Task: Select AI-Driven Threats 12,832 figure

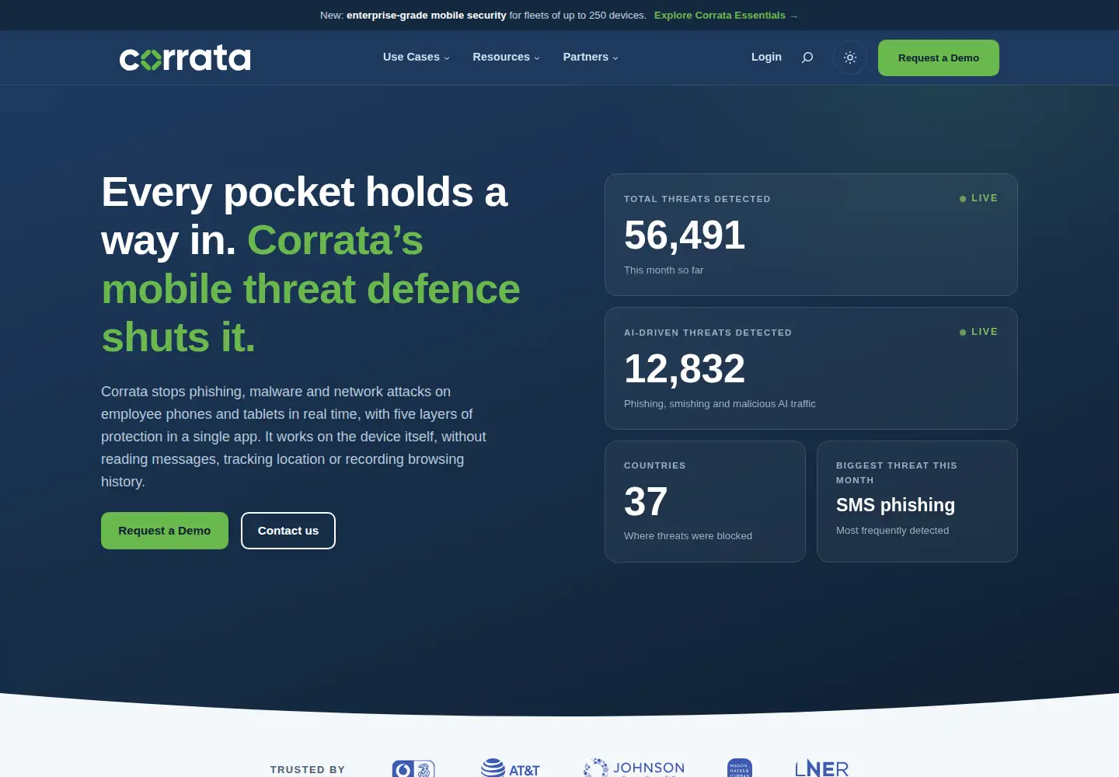Action: tap(685, 369)
